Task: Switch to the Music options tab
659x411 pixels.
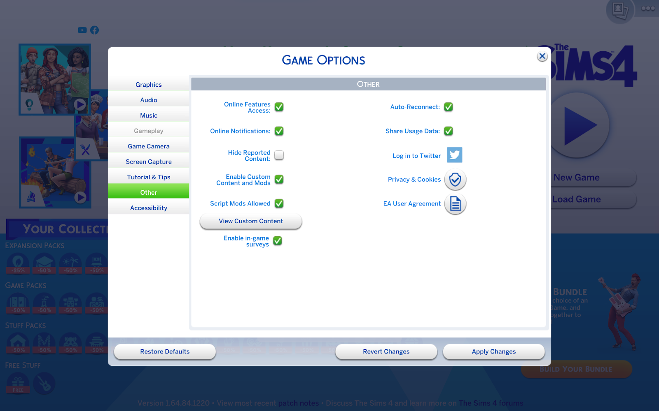Action: (149, 115)
